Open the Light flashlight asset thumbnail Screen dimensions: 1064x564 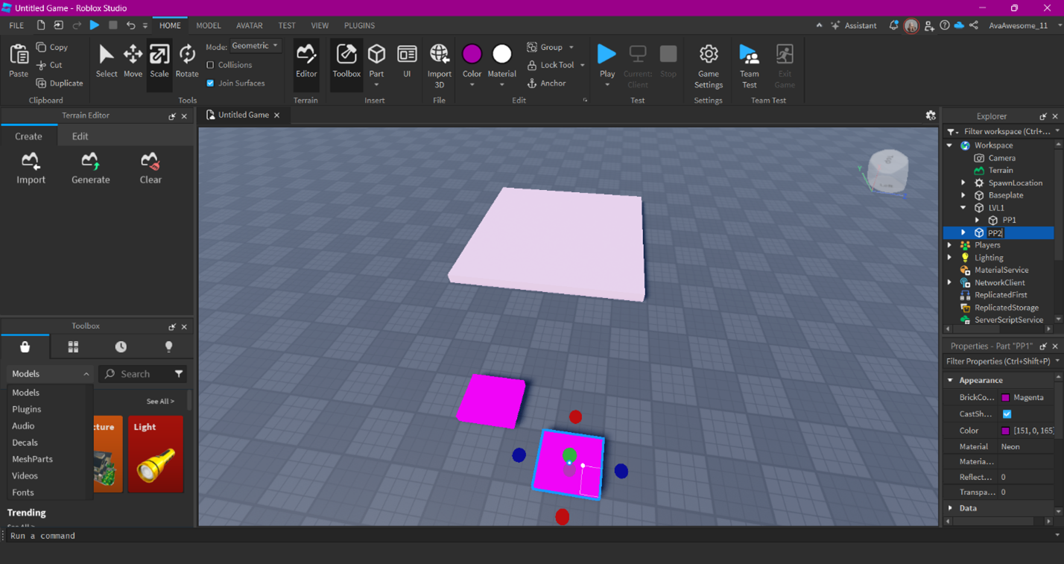coord(156,454)
